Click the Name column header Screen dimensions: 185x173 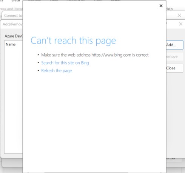tap(11, 44)
